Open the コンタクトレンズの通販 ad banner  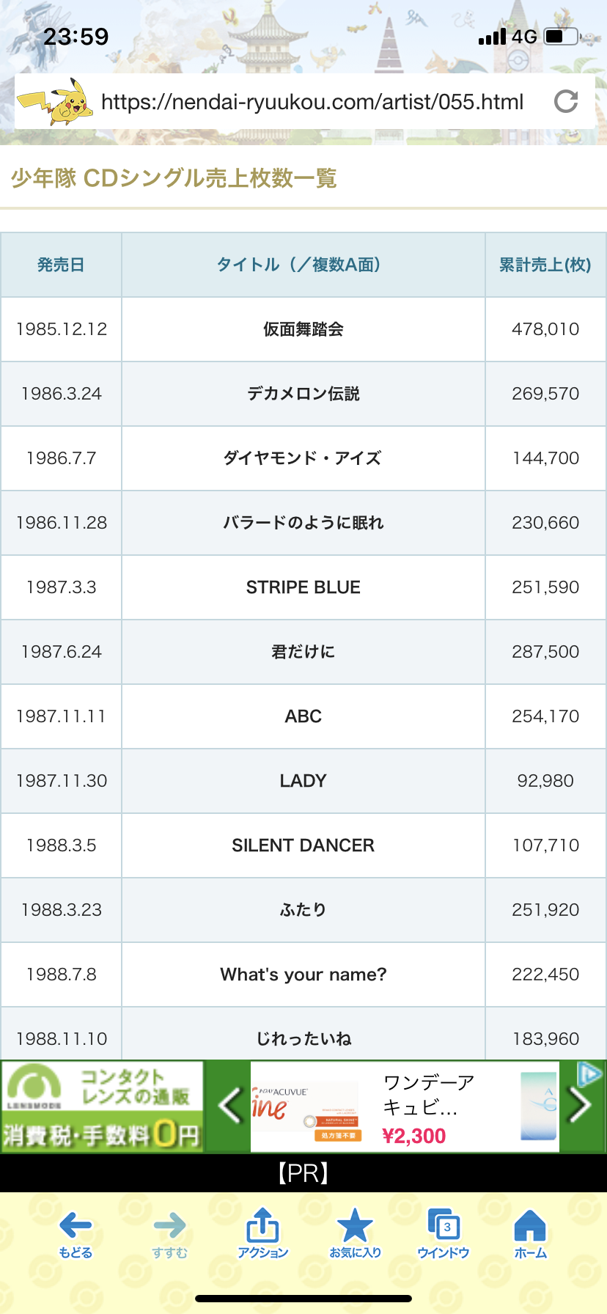(x=102, y=1106)
